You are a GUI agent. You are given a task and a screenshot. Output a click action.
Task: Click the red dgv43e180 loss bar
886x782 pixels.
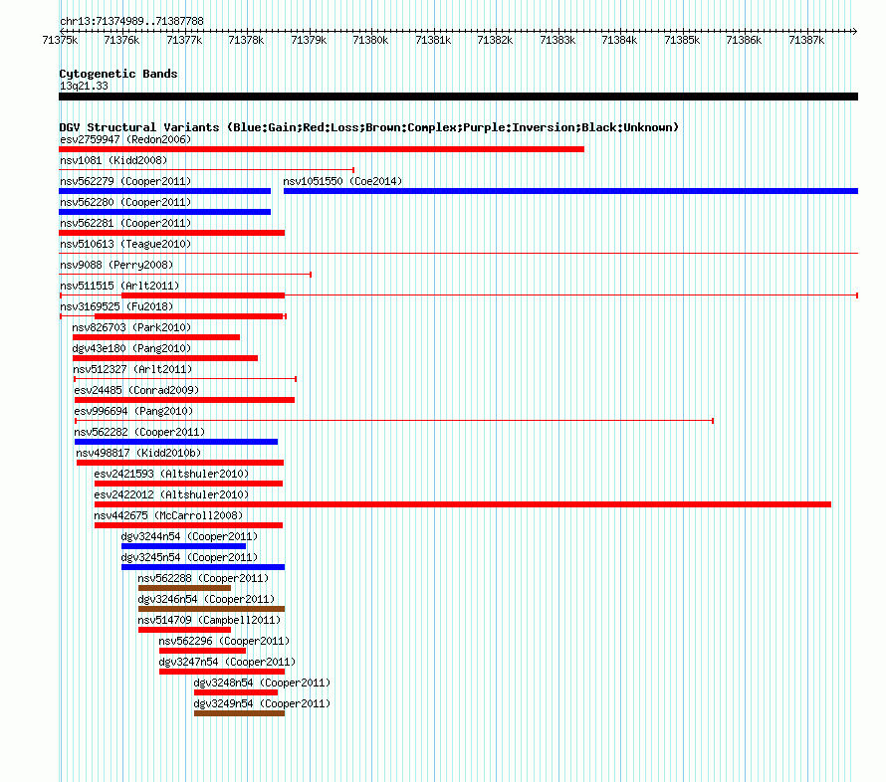click(x=165, y=358)
